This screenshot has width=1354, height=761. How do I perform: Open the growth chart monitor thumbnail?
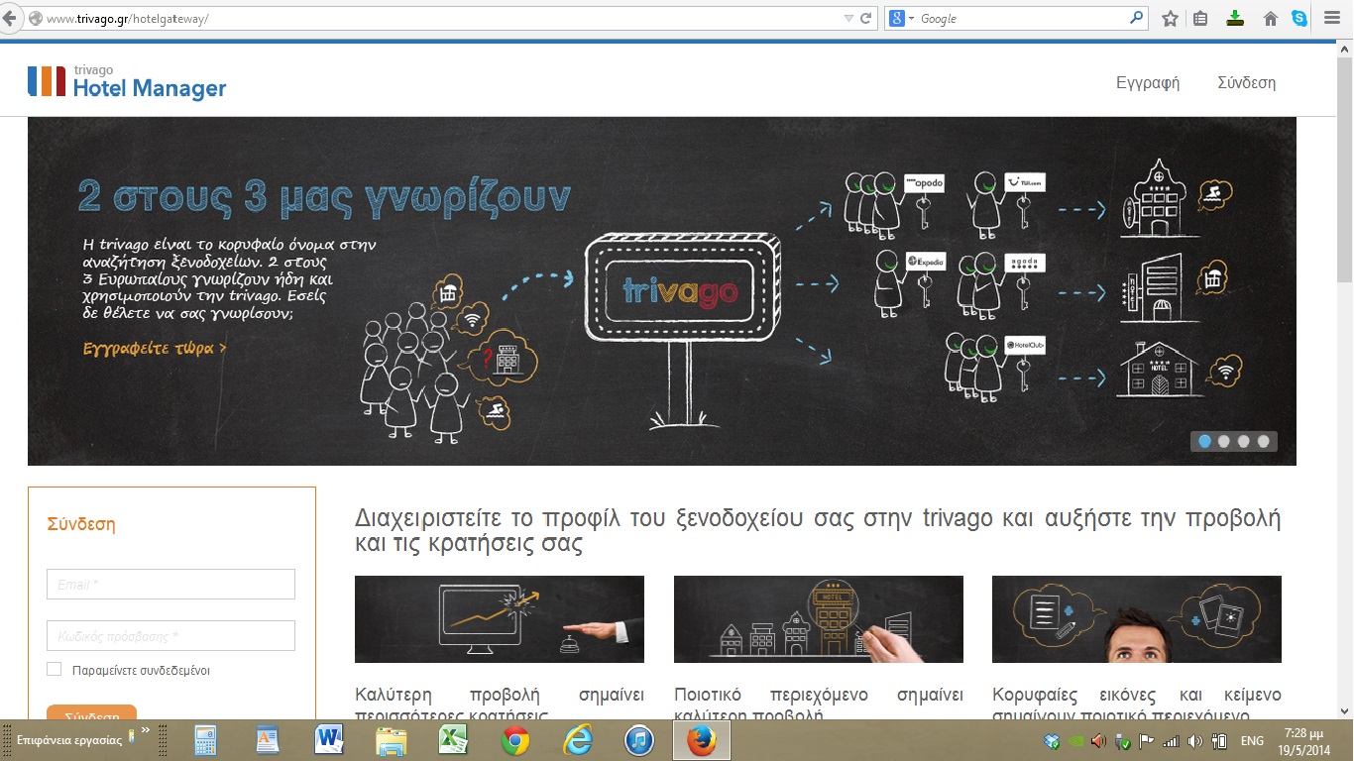[x=500, y=619]
